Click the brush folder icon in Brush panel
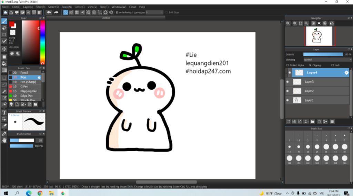Image resolution: width=353 pixels, height=196 pixels. 36,104
